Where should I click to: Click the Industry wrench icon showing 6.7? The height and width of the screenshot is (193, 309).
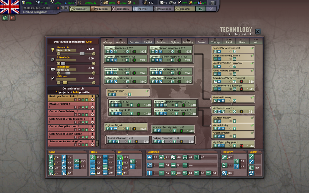(x=224, y=157)
